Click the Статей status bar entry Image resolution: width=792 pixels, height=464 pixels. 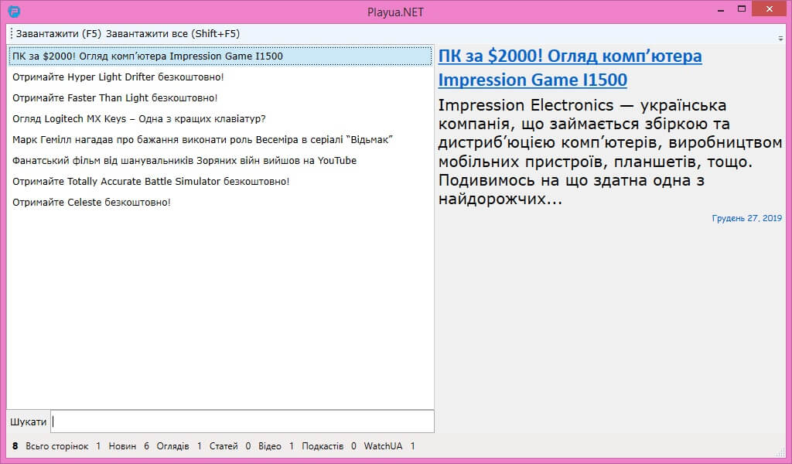click(x=224, y=446)
